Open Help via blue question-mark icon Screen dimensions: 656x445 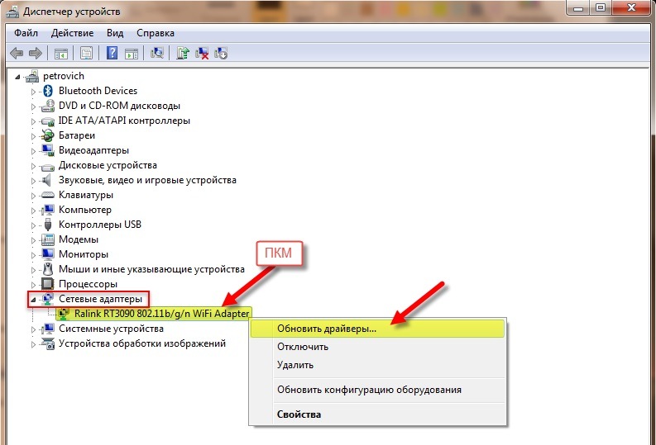pos(112,53)
